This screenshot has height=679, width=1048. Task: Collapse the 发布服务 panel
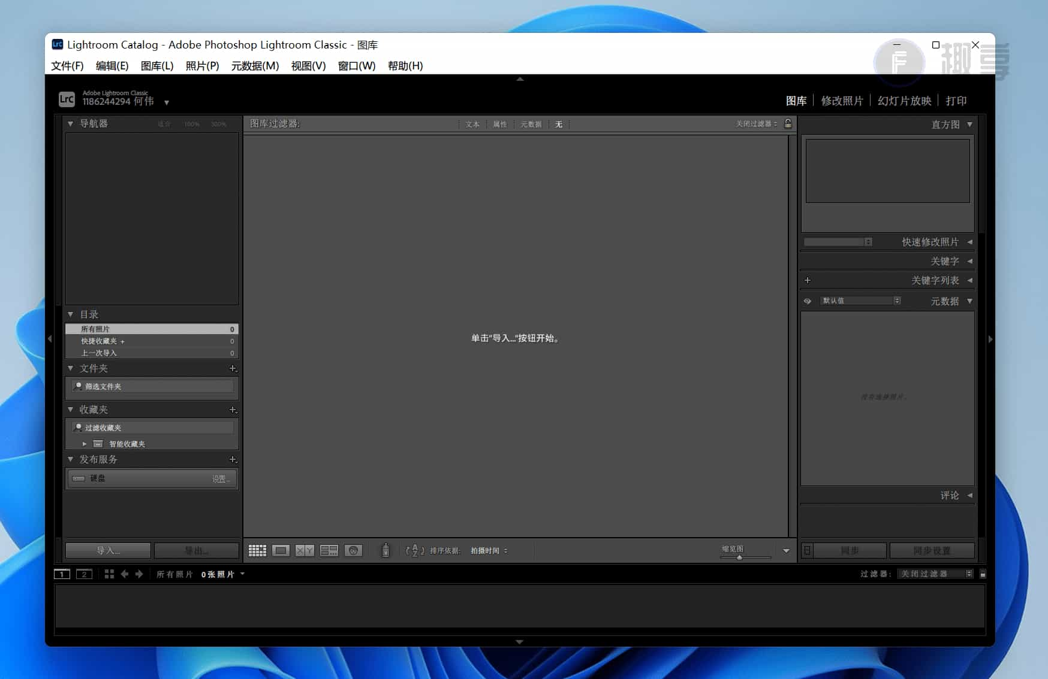pyautogui.click(x=70, y=459)
